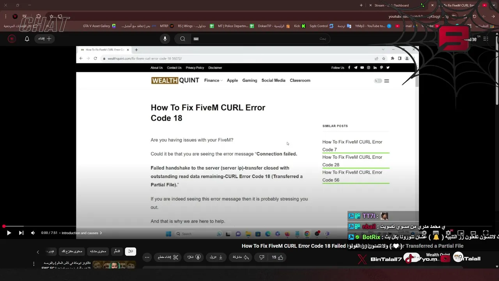Open the MTRP bookmark
The image size is (499, 281).
click(167, 26)
